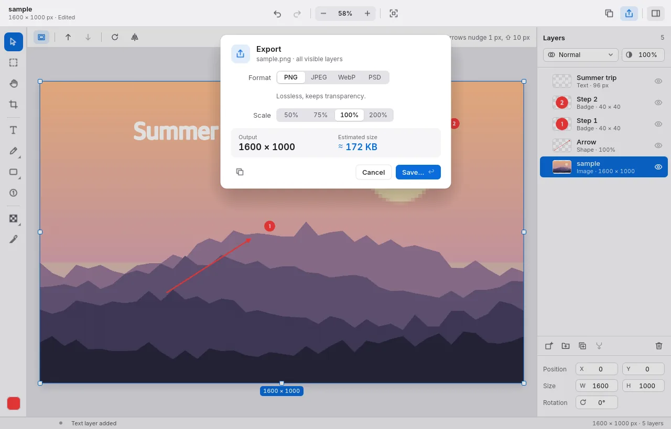
Task: Toggle the right sidebar panel
Action: tap(656, 14)
